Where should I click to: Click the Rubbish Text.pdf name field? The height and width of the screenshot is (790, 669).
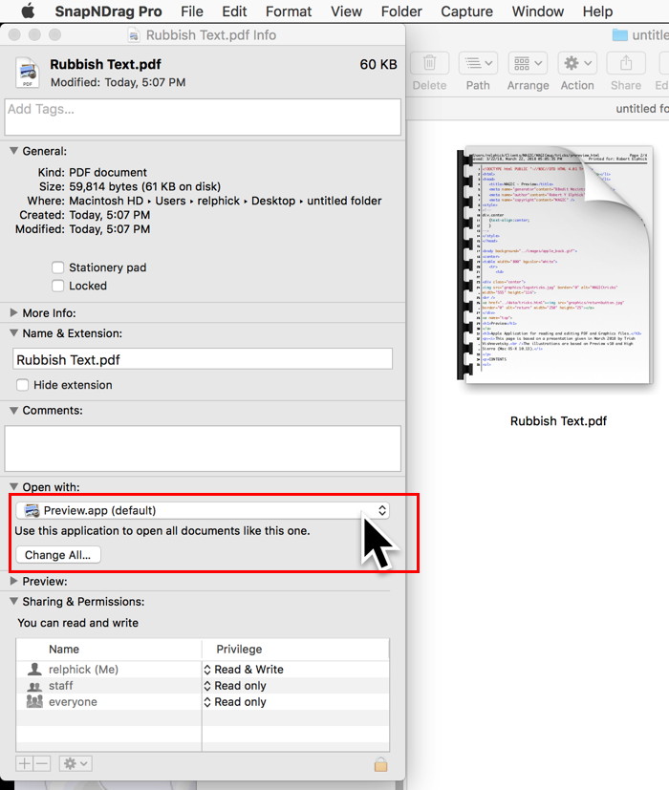pyautogui.click(x=203, y=359)
